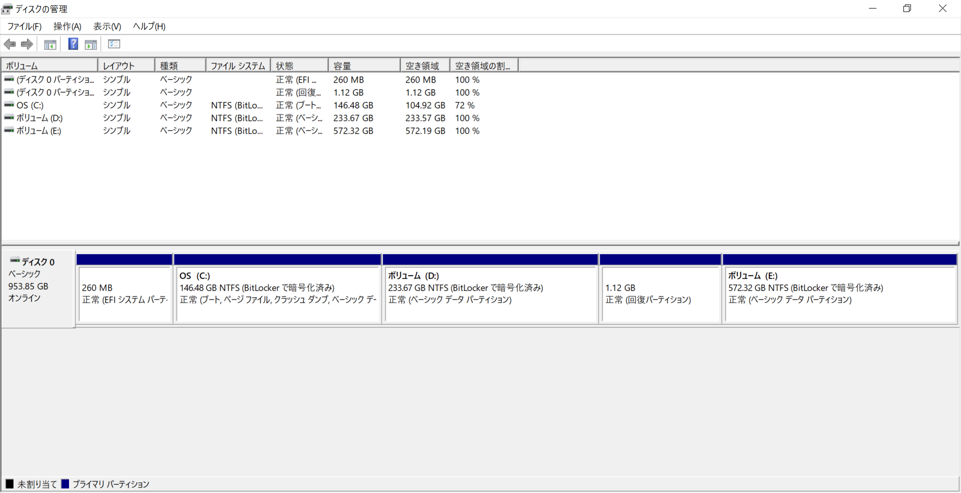Click the drive icon of the ボリューム (E:) row

click(x=9, y=131)
